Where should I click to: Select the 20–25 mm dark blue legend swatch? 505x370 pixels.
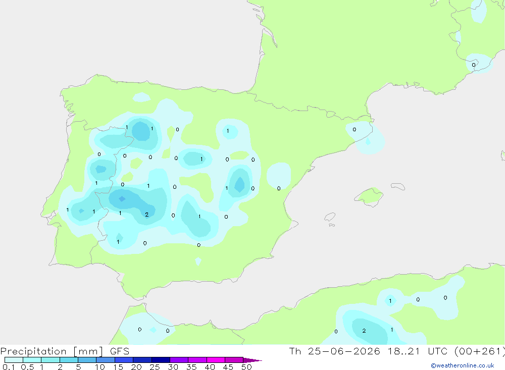tap(142, 360)
